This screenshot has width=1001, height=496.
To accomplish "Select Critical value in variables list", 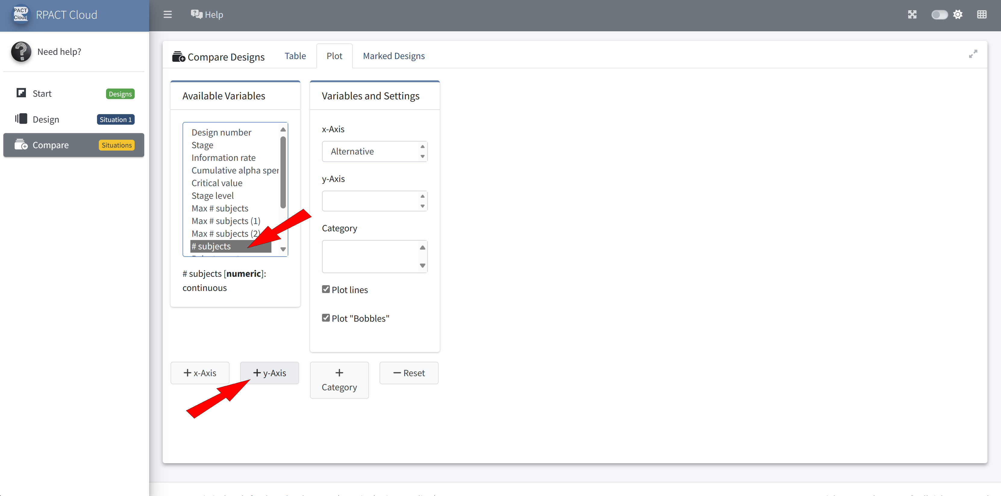I will coord(217,183).
